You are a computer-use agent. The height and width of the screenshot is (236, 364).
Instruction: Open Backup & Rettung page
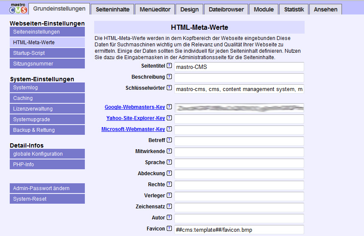tap(47, 130)
